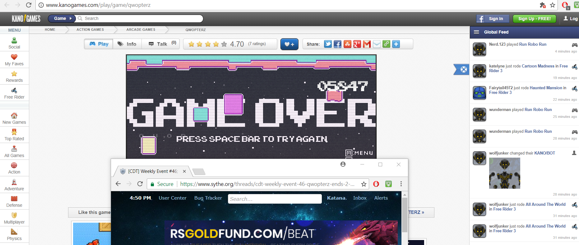Open Chrome menu in Sythe window
Viewport: 579px width, 245px height.
tap(401, 184)
